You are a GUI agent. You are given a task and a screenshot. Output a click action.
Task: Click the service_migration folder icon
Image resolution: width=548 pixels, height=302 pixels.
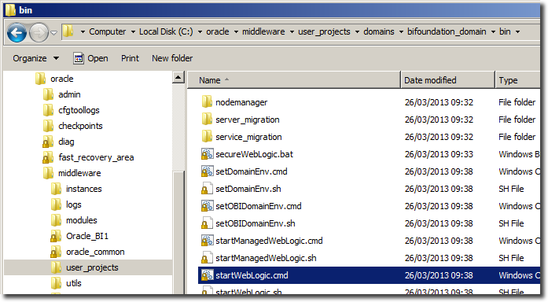click(x=207, y=136)
